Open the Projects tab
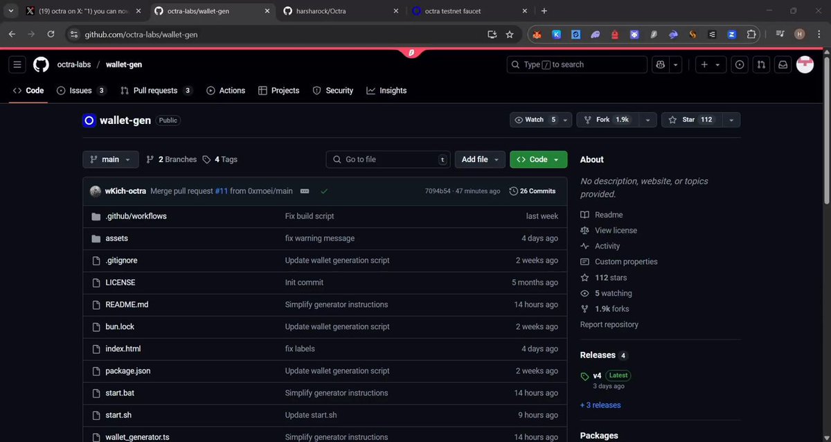This screenshot has height=442, width=831. [278, 91]
